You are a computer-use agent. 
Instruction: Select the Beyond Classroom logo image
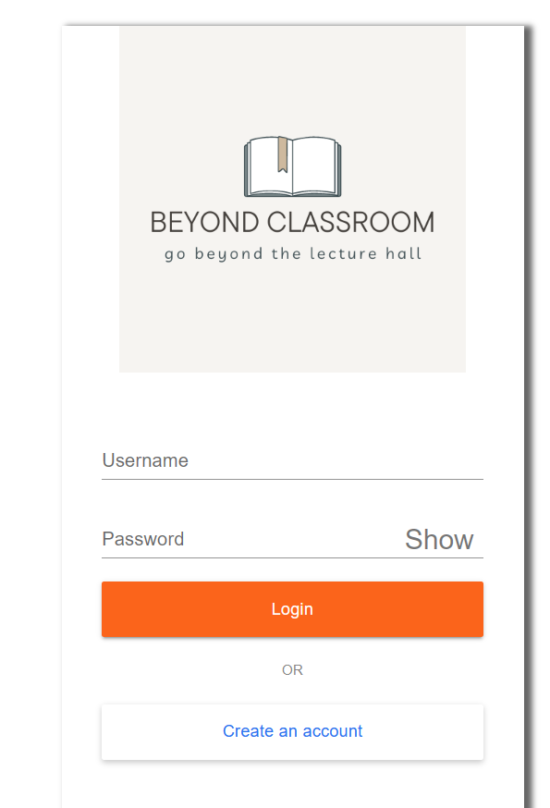coord(292,199)
